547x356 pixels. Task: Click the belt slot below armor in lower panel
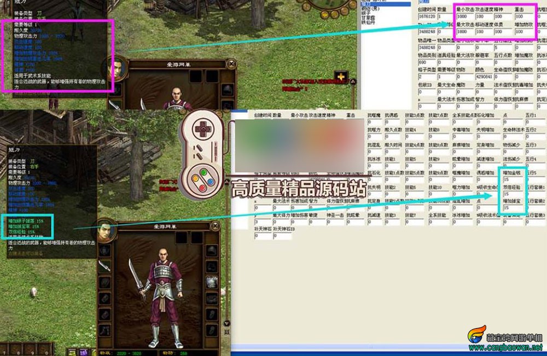tap(212, 299)
